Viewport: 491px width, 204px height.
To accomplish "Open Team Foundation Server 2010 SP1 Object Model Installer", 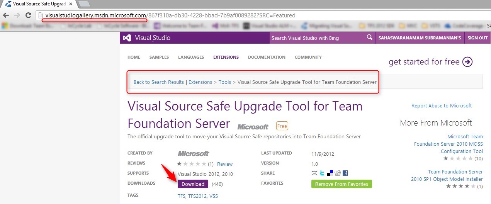I will (447, 175).
